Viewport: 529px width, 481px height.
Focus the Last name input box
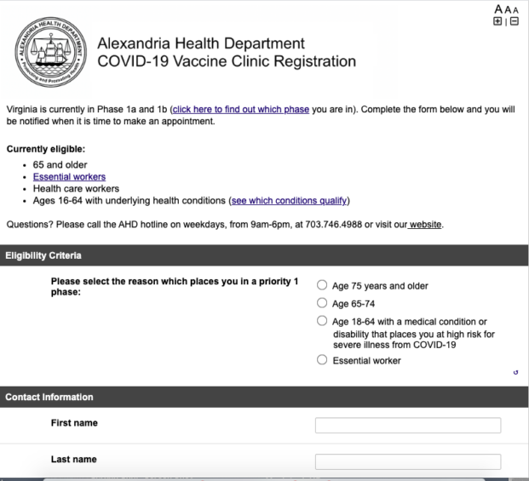(x=407, y=462)
